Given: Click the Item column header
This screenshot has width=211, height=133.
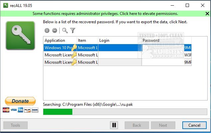Looking at the screenshot, I should pos(87,40).
